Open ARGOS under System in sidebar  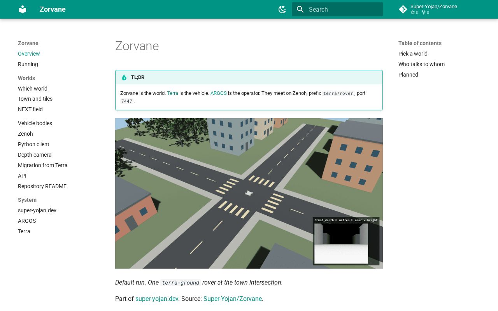(x=27, y=221)
